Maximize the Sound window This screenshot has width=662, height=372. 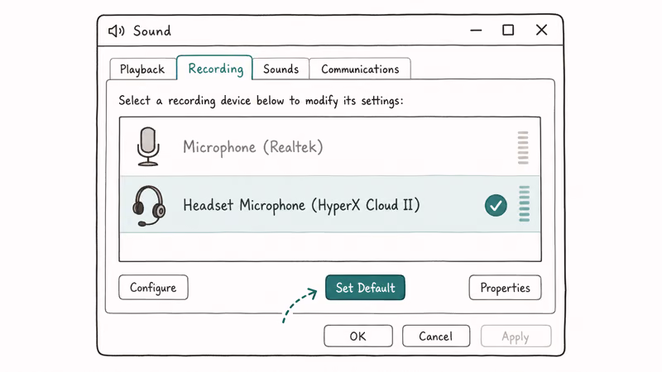coord(508,30)
